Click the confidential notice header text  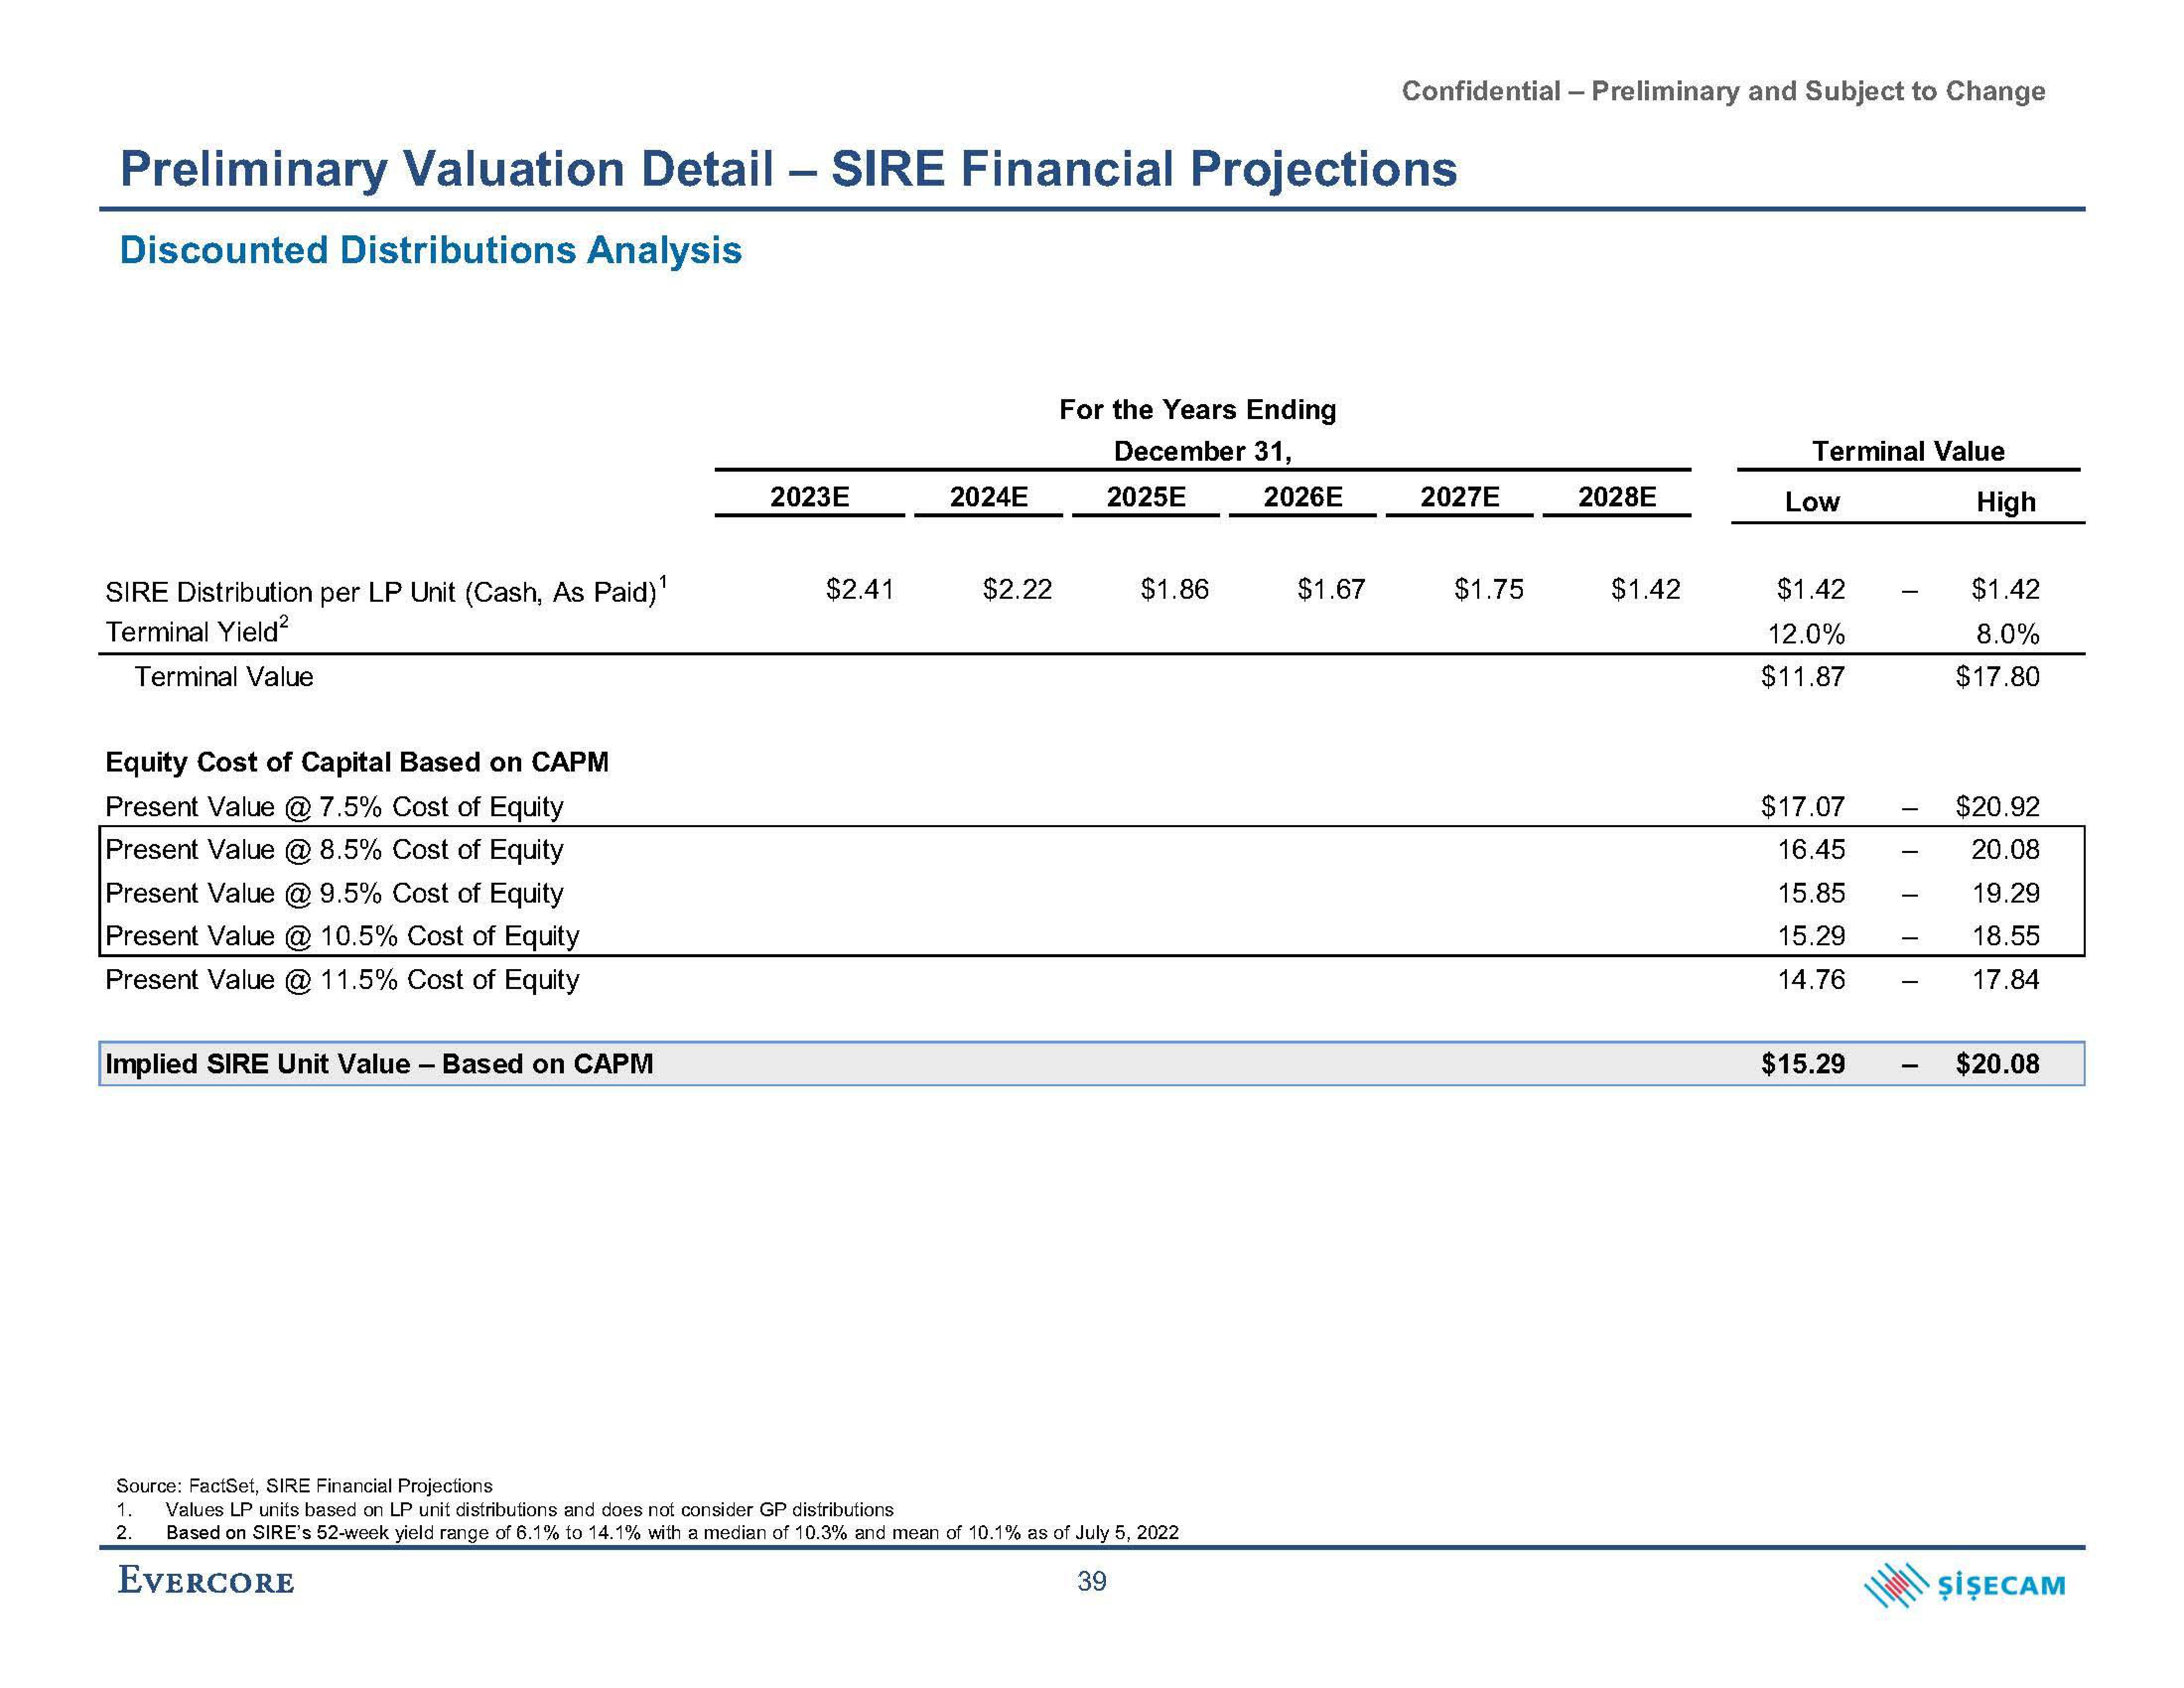[x=1723, y=91]
